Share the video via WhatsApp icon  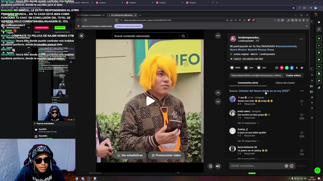click(x=287, y=68)
